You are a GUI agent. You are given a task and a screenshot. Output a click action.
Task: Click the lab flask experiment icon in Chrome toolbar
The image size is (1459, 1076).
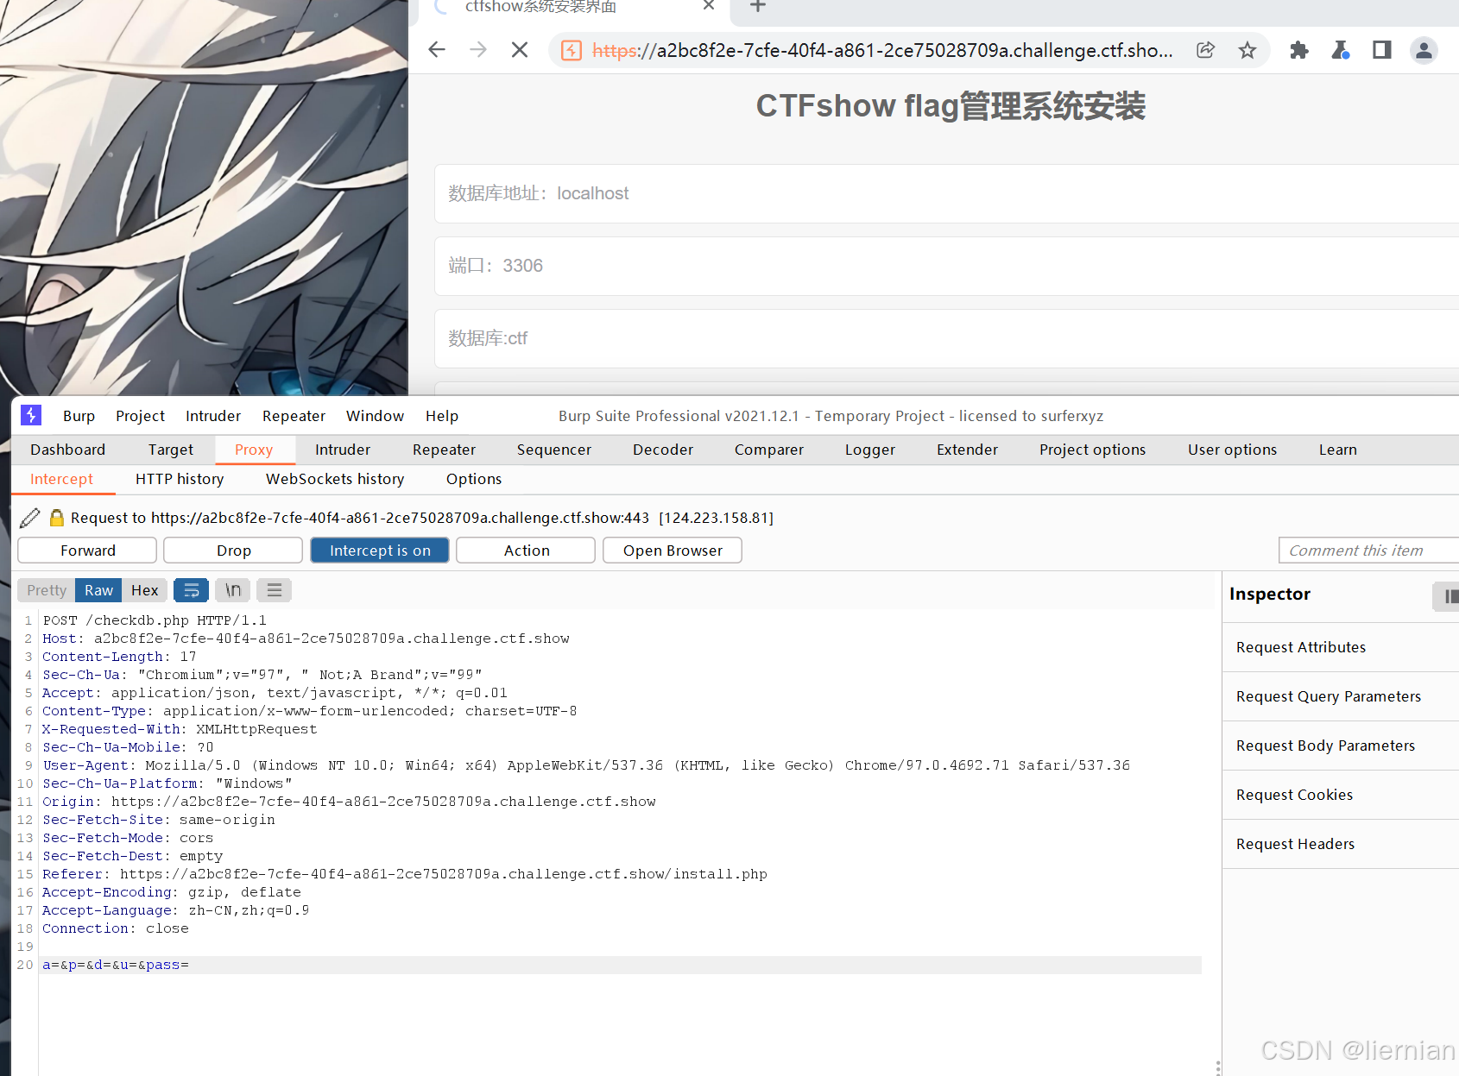click(x=1340, y=50)
